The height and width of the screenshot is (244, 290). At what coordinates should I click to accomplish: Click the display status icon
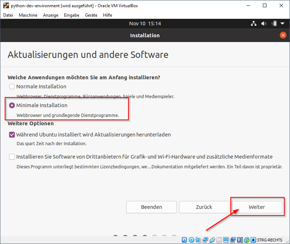[226, 240]
